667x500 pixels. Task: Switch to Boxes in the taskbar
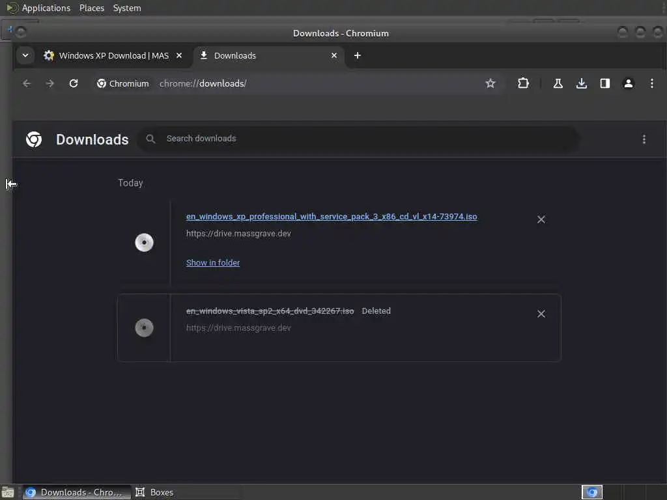(x=154, y=492)
